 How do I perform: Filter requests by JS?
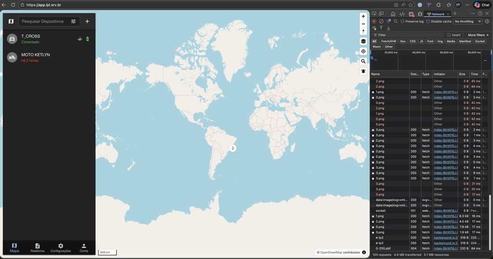[421, 41]
